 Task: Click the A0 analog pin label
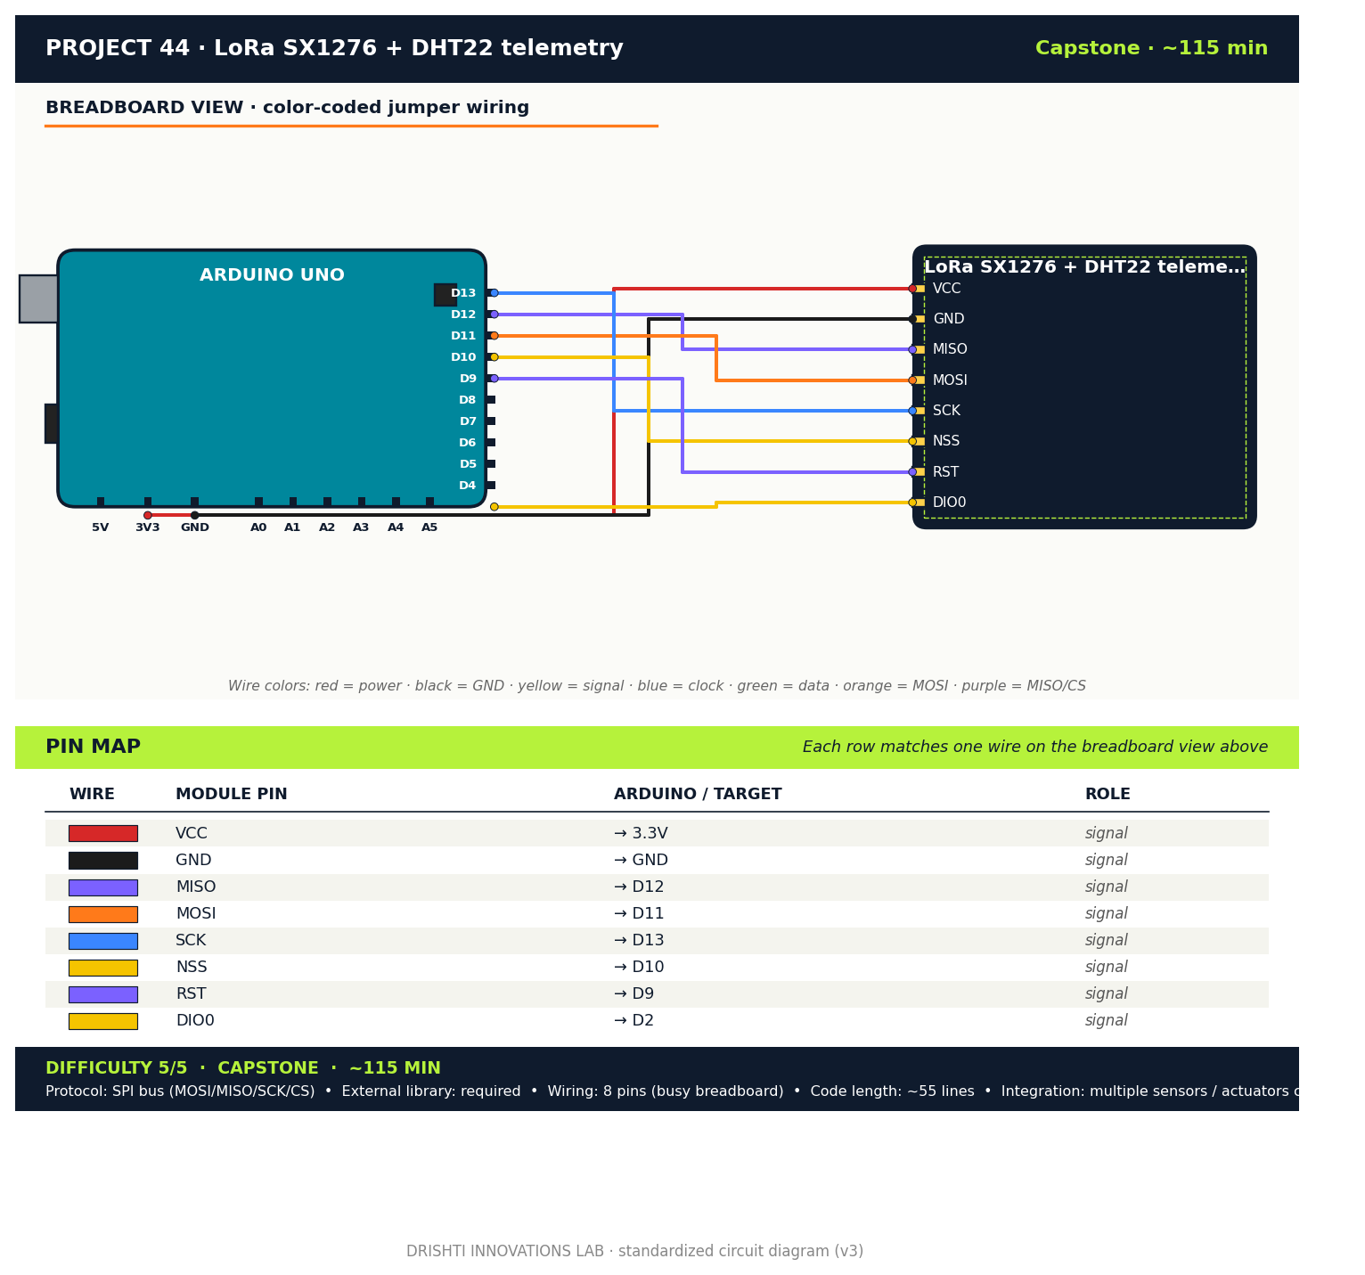258,527
